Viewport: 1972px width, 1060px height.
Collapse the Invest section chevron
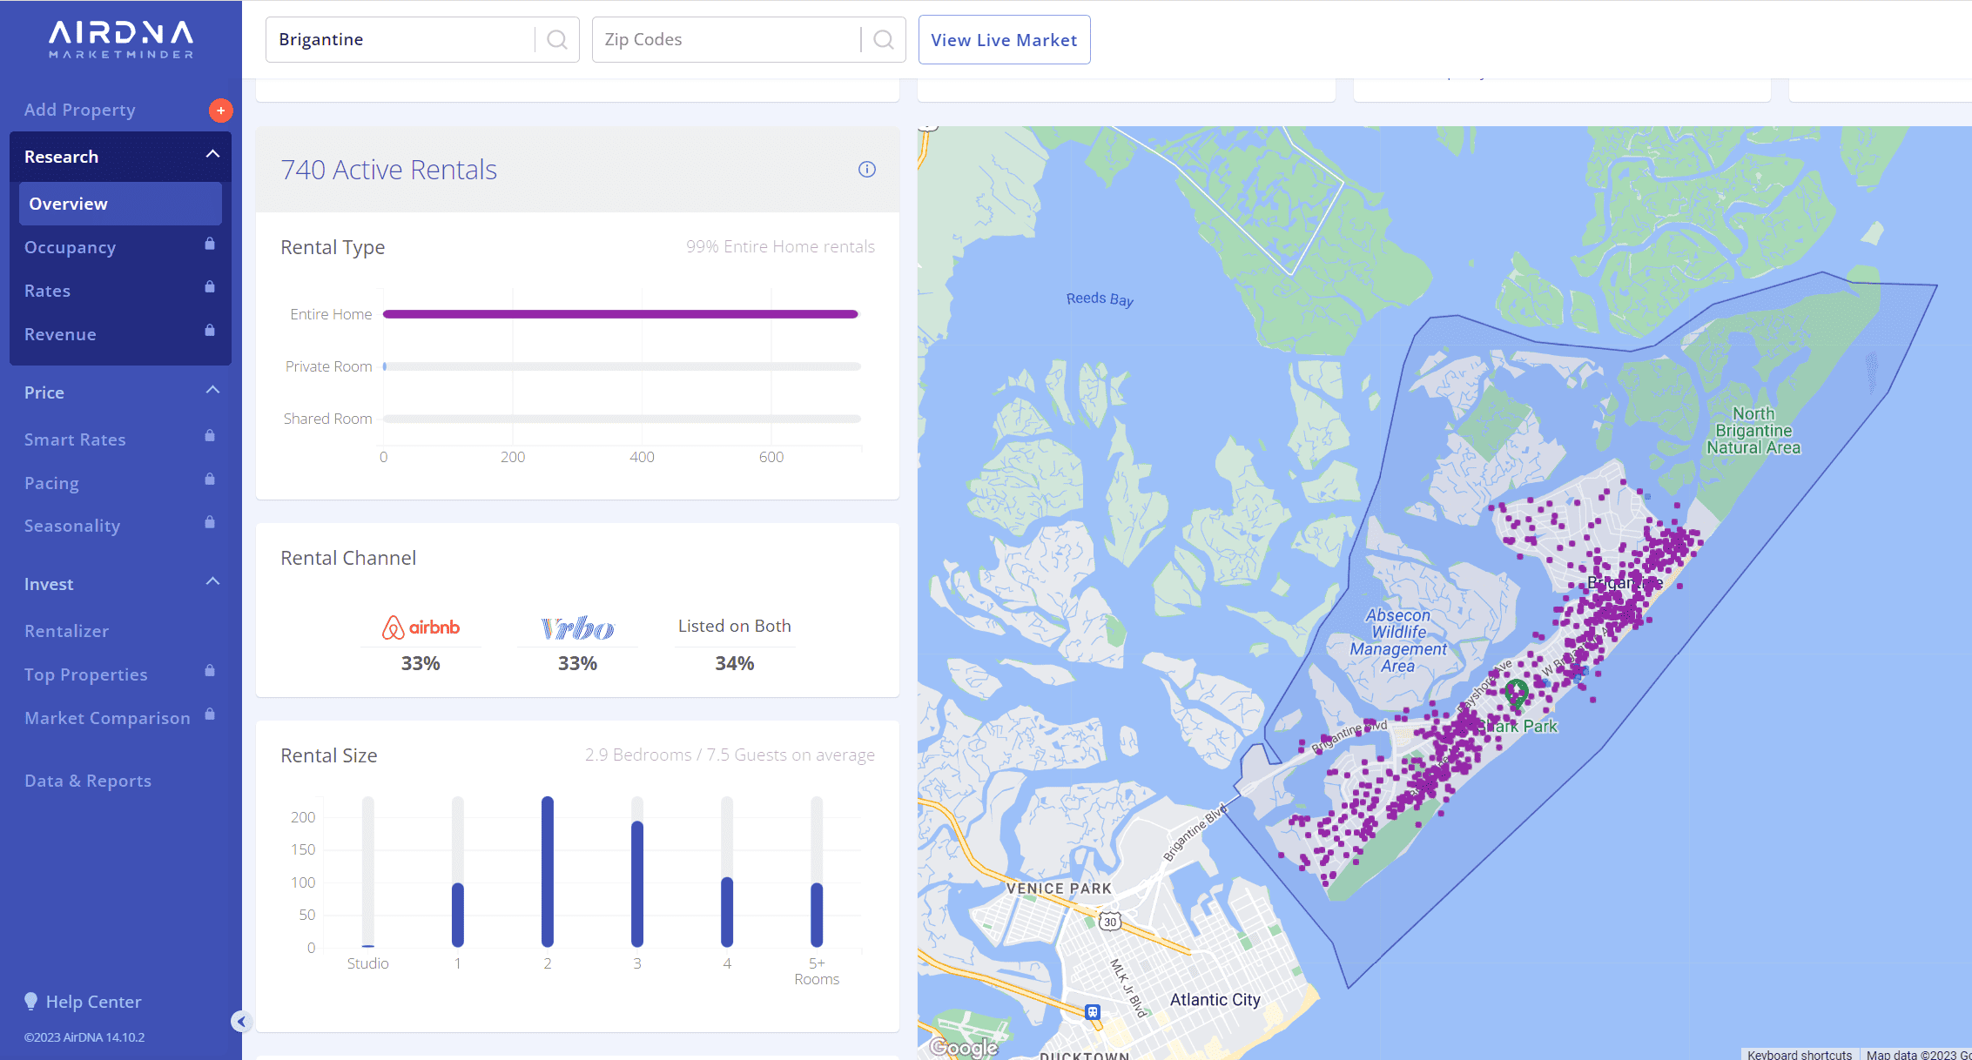pos(212,582)
